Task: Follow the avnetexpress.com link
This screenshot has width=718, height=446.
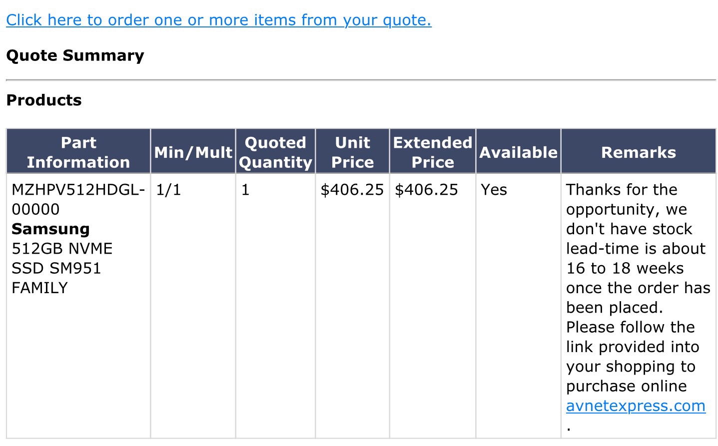Action: (636, 406)
